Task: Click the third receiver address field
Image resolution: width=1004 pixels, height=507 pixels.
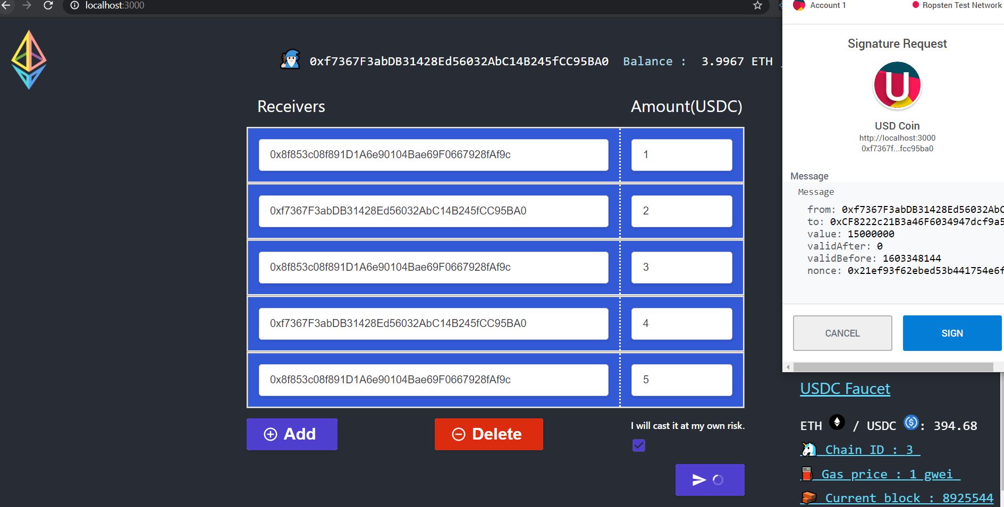Action: (x=434, y=268)
